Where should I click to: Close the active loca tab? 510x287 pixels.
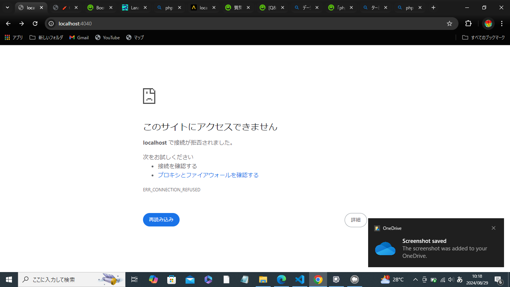tap(41, 7)
